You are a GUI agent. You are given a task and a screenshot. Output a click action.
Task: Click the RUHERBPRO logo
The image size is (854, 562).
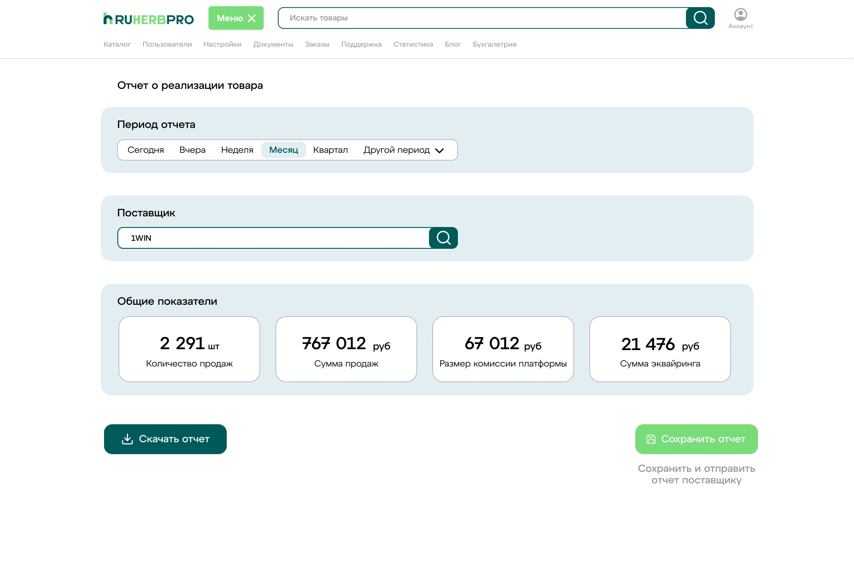[x=148, y=19]
